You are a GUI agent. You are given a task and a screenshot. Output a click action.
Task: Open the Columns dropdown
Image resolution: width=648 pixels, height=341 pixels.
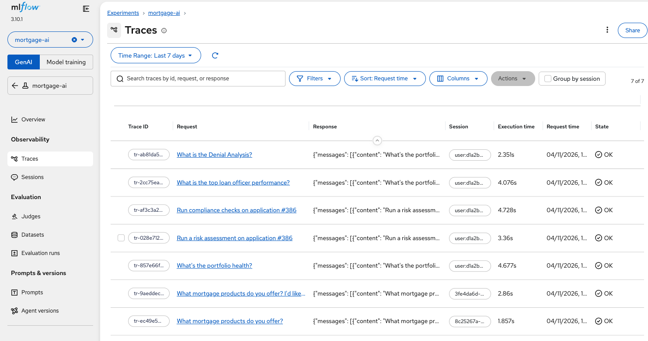pos(458,79)
